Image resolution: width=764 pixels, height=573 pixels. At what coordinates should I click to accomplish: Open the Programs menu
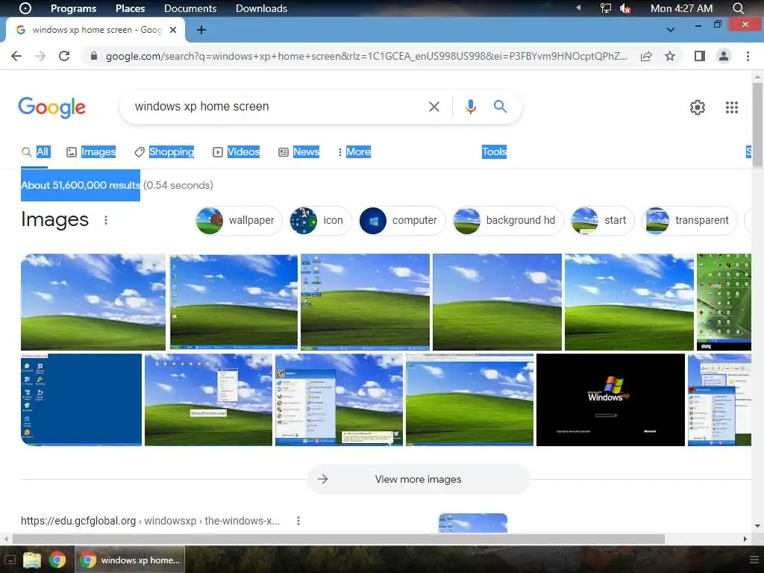click(x=74, y=8)
